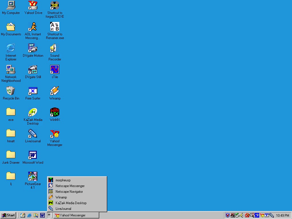Click the folder search quick launch icon
This screenshot has width=292, height=219.
tap(36, 216)
